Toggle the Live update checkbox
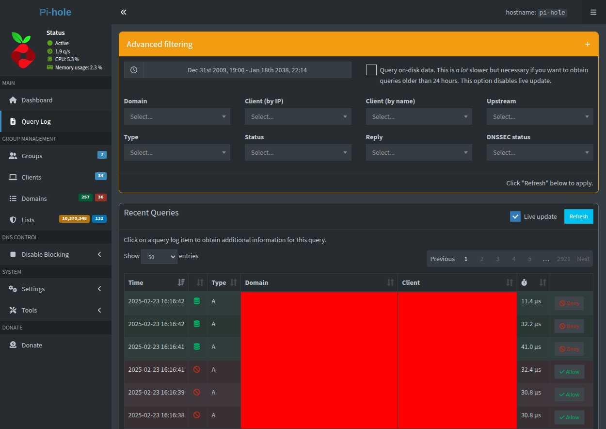Image resolution: width=606 pixels, height=429 pixels. click(x=515, y=216)
